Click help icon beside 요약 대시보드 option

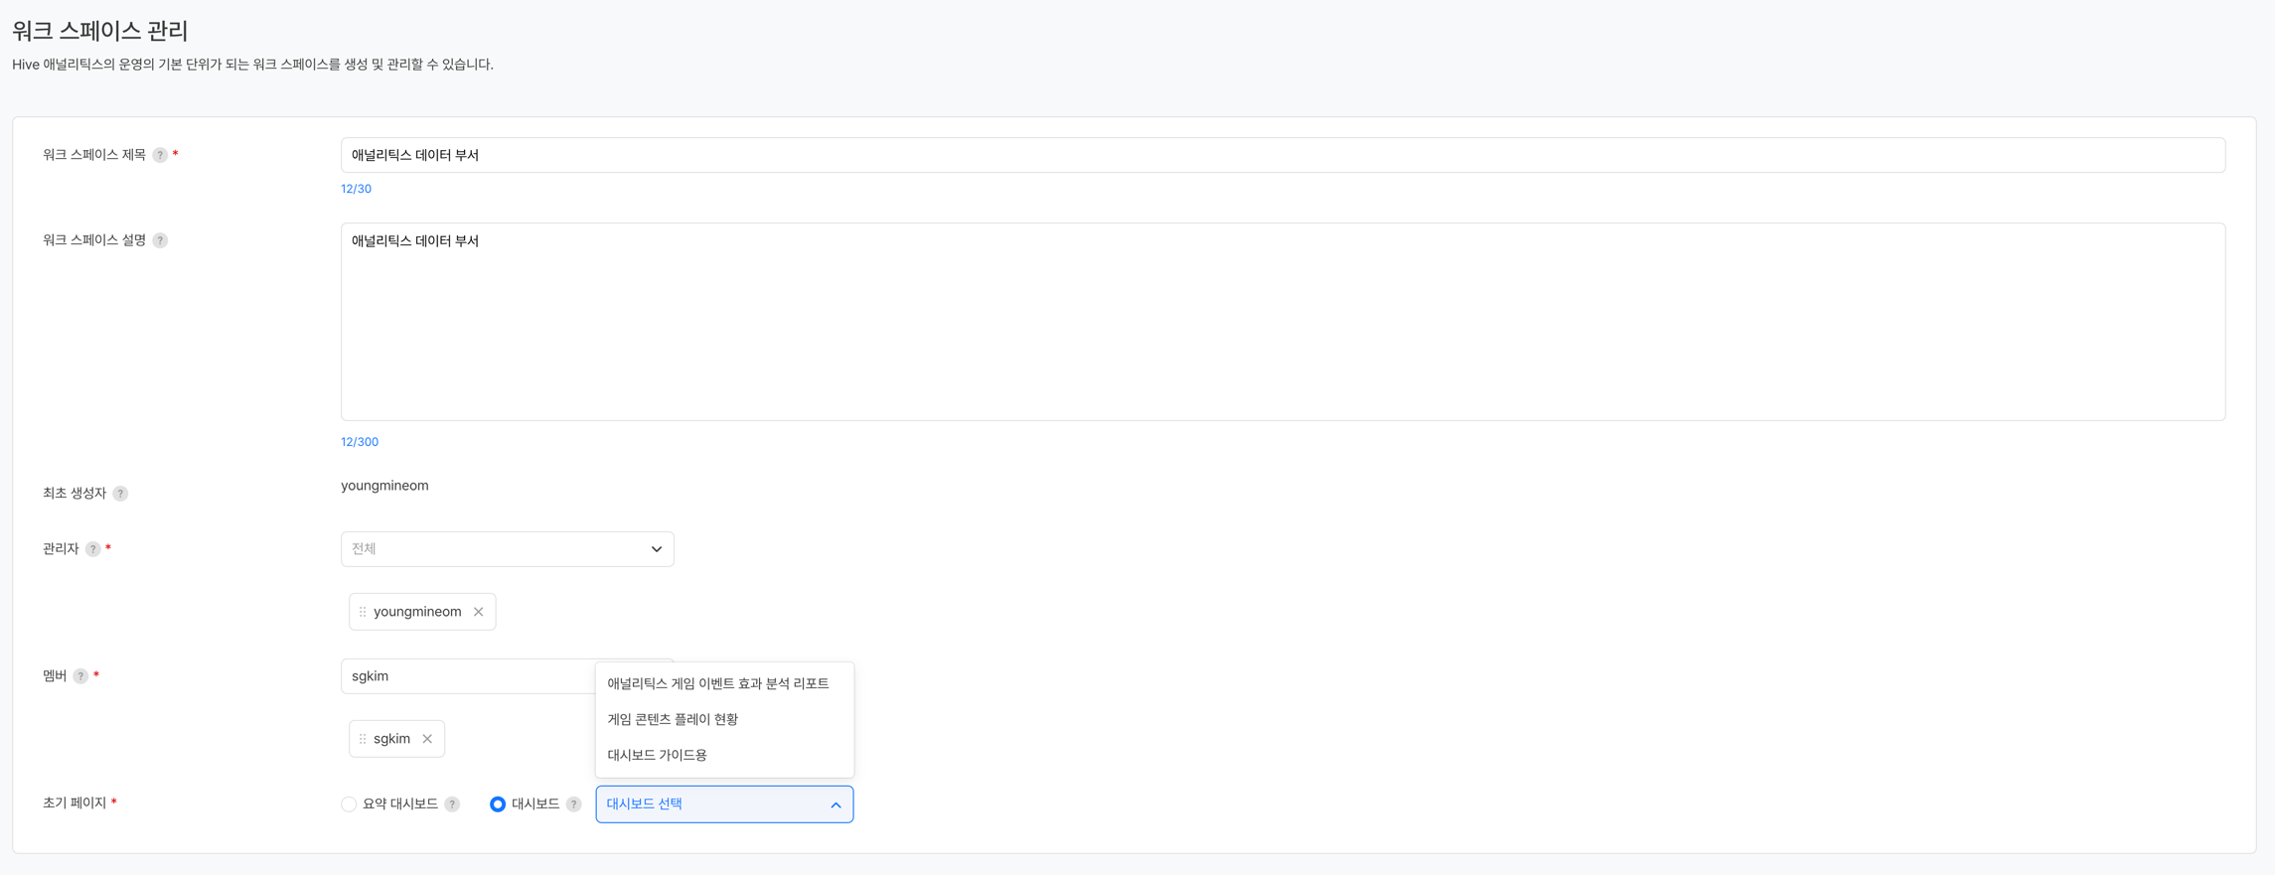point(452,804)
